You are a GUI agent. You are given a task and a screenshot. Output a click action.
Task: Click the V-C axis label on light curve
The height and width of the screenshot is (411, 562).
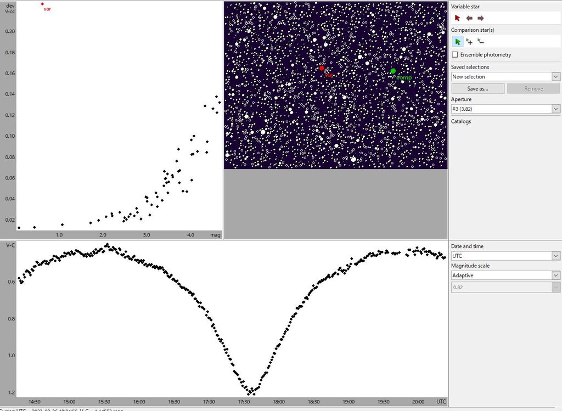[x=10, y=245]
